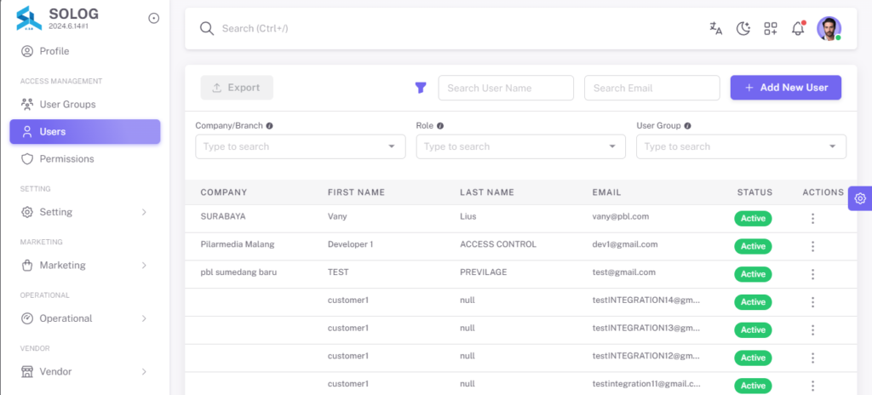Screen dimensions: 872x395
Task: Click the Add New User button
Action: 786,88
